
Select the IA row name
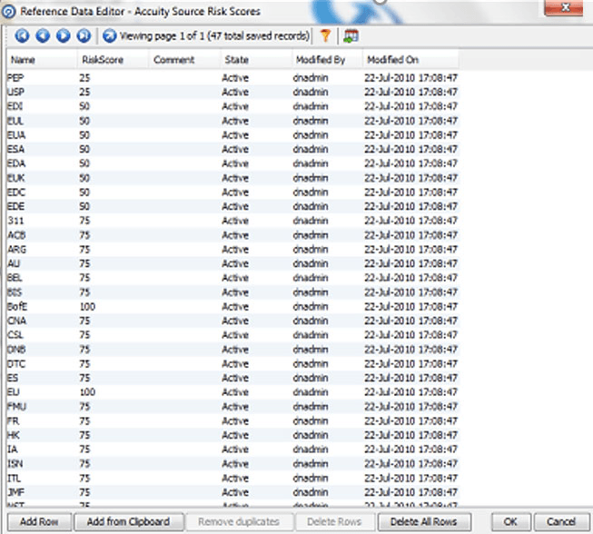[13, 450]
